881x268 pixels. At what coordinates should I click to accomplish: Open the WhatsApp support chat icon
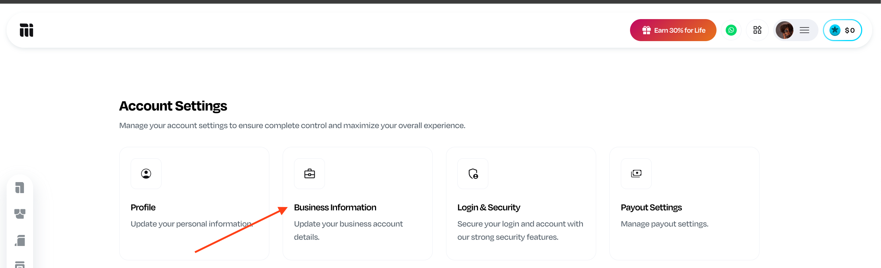(x=731, y=30)
